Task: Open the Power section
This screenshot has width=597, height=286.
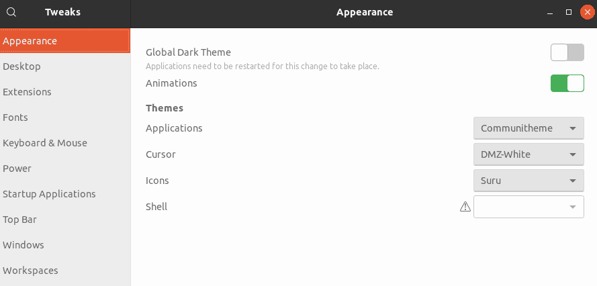Action: click(x=65, y=169)
